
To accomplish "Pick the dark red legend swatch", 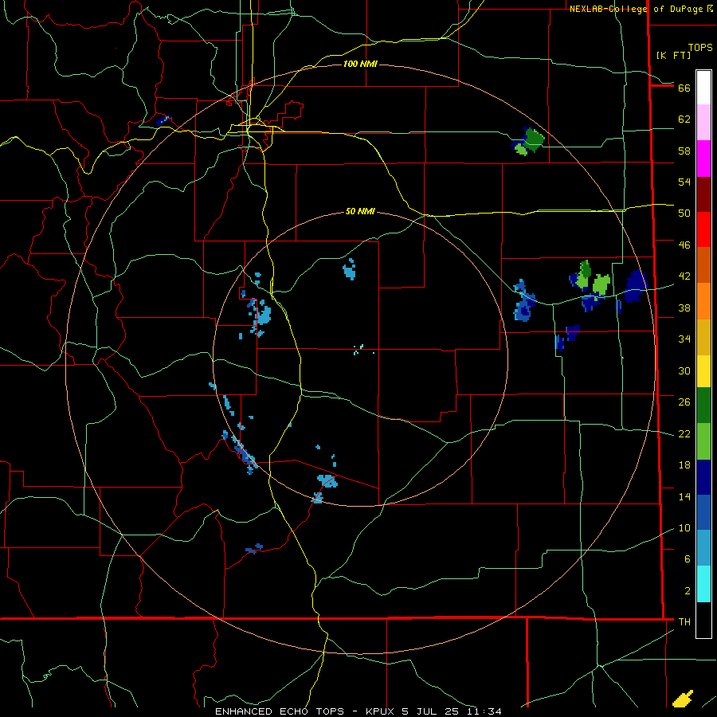I will (703, 194).
